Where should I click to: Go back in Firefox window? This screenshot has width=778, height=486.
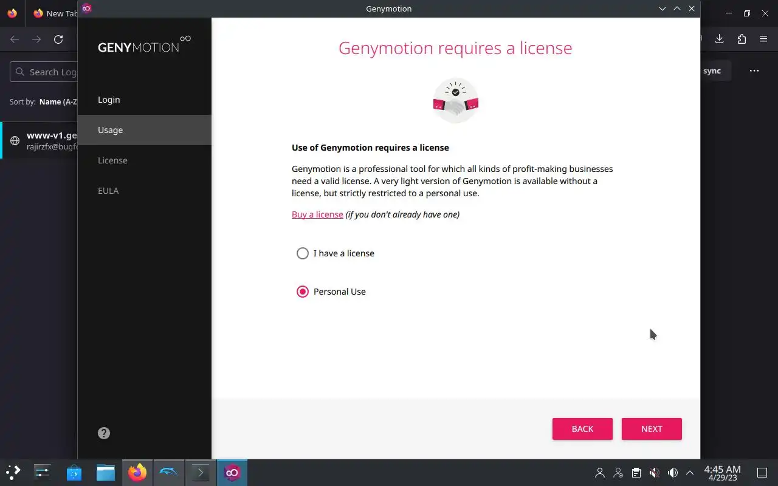point(15,39)
